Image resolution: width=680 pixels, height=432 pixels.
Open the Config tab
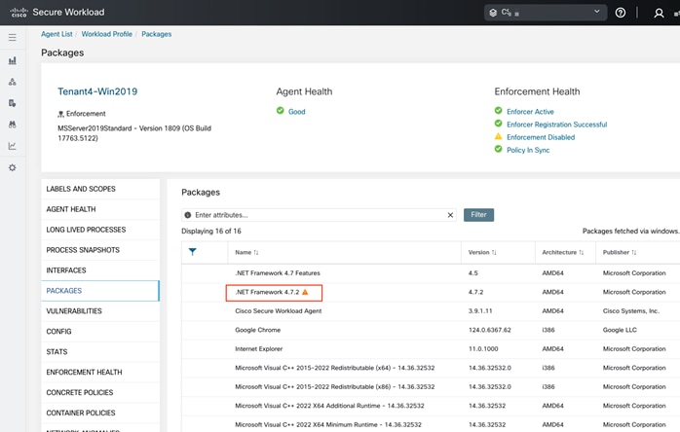(100, 332)
